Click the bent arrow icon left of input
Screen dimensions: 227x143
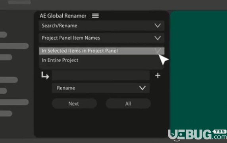(x=45, y=75)
